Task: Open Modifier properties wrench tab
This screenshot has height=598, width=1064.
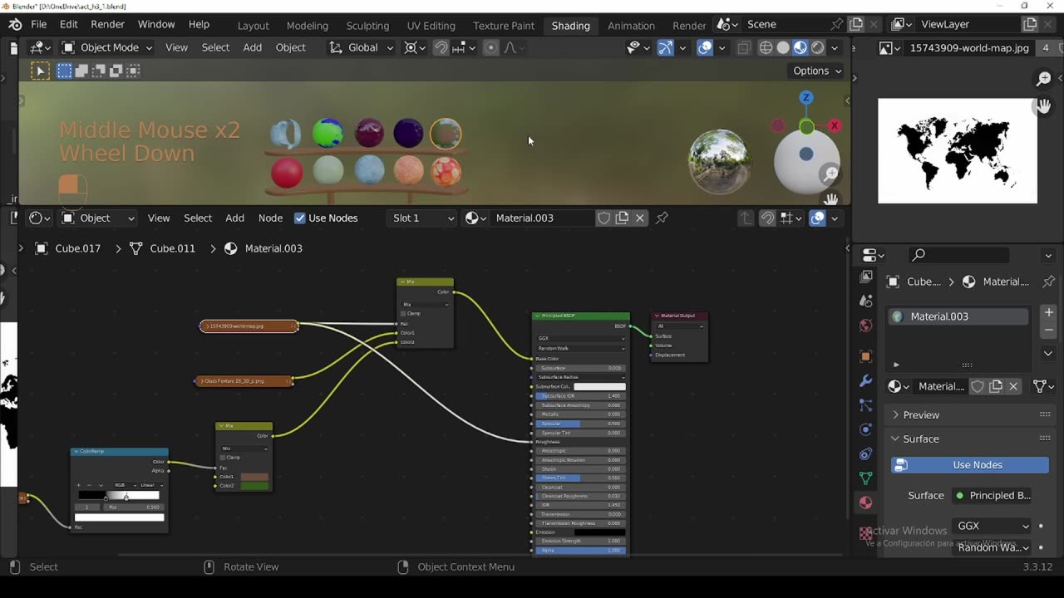Action: click(x=866, y=380)
